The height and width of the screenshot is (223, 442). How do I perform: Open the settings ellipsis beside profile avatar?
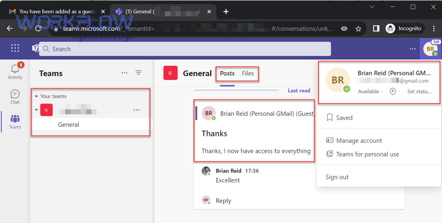413,49
